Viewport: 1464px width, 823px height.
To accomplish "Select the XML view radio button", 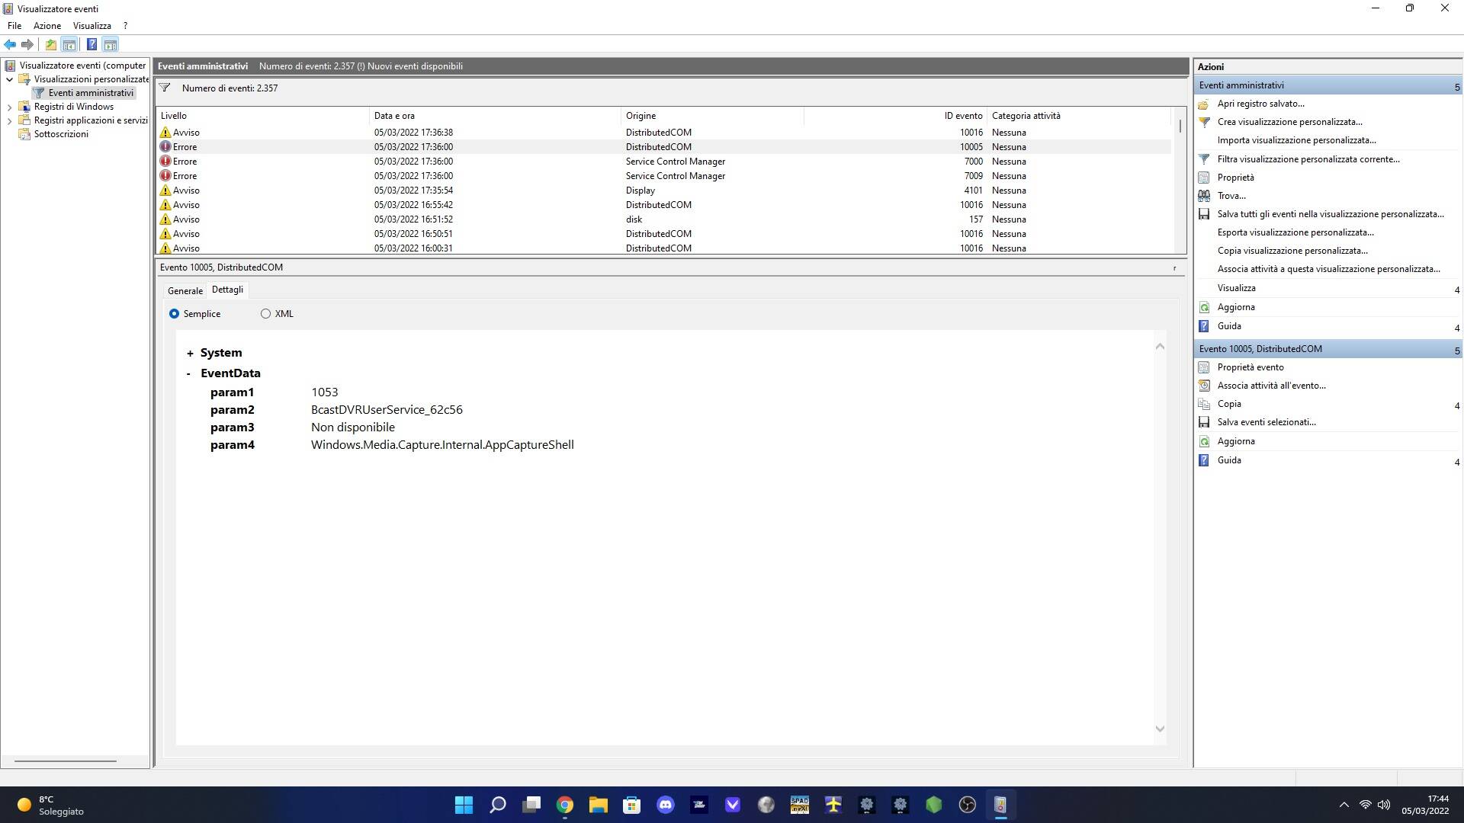I will [x=265, y=314].
